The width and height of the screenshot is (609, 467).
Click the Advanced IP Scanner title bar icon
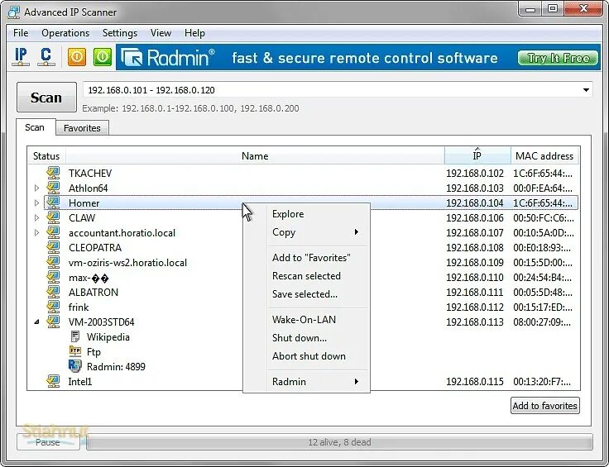pos(14,12)
